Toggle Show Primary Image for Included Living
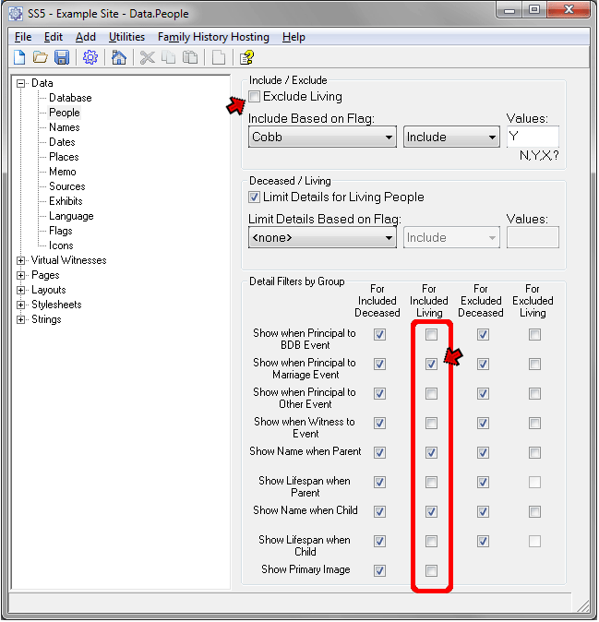The height and width of the screenshot is (622, 599). point(431,571)
